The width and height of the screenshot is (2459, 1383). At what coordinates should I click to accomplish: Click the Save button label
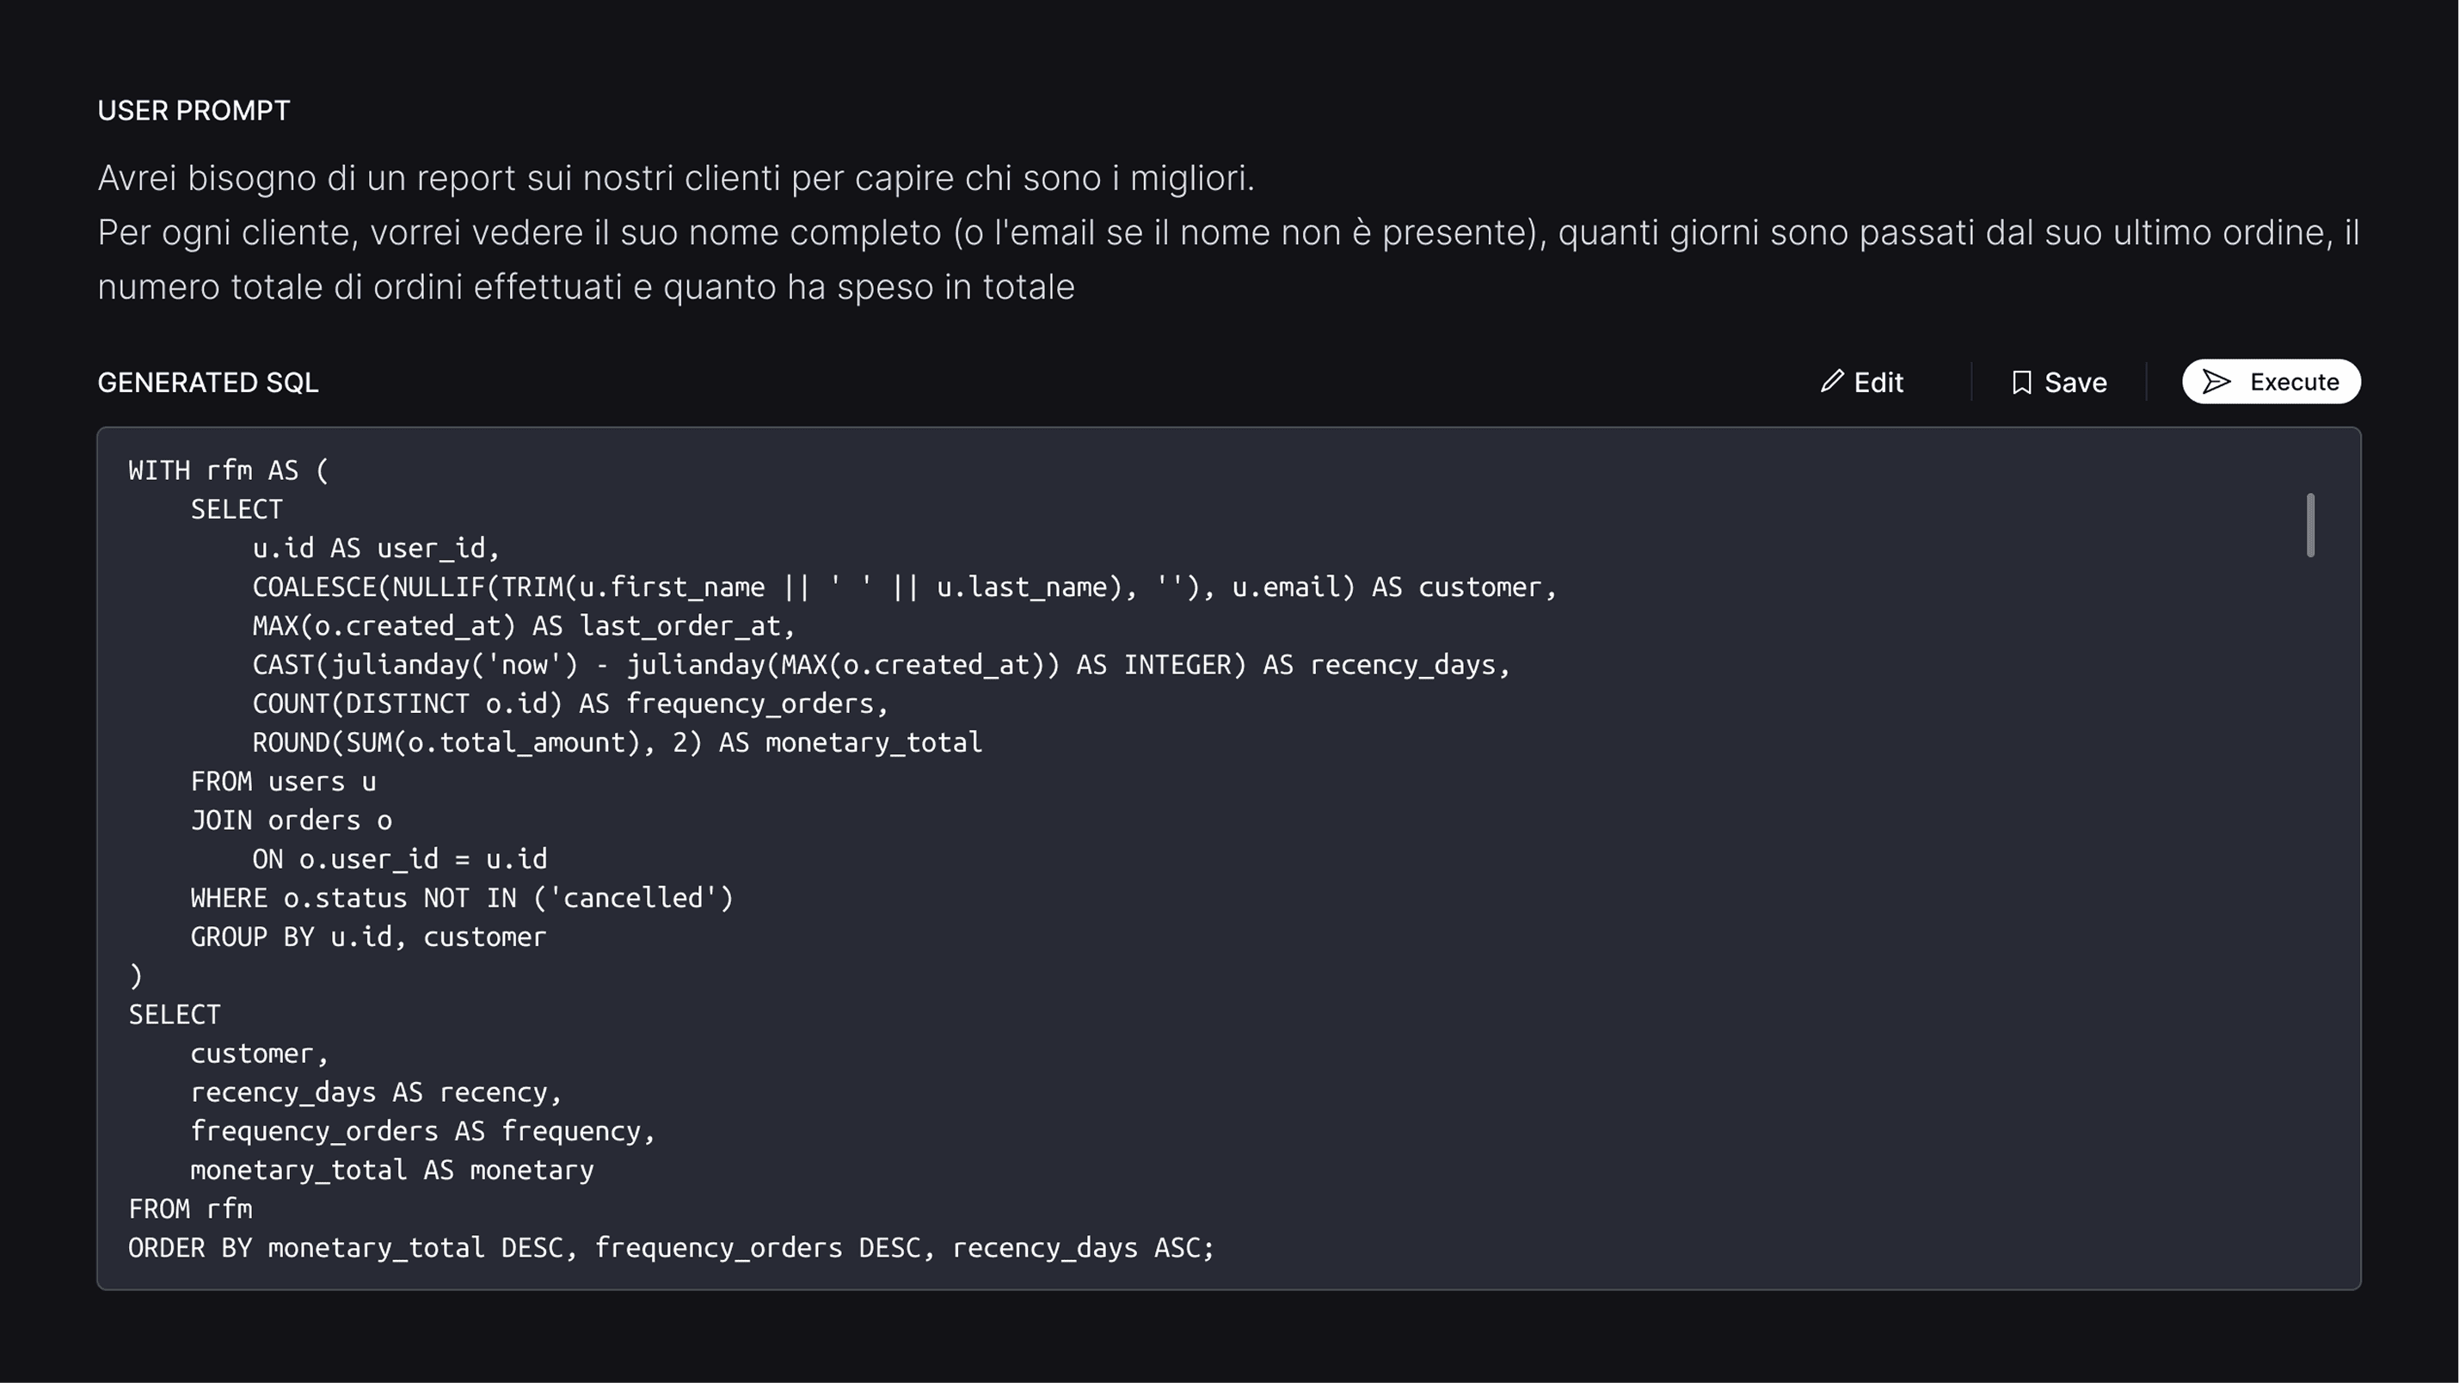(x=2075, y=382)
